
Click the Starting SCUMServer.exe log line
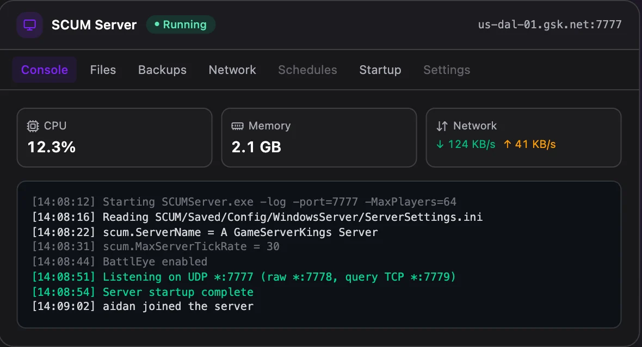point(244,202)
